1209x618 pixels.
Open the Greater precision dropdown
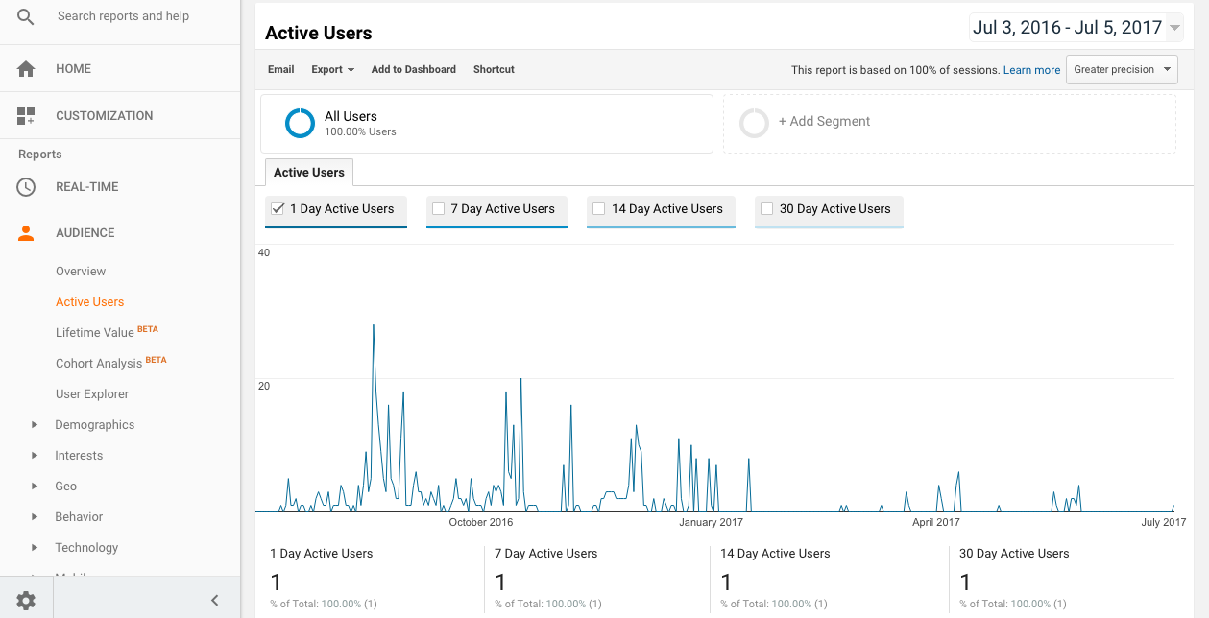pyautogui.click(x=1122, y=69)
